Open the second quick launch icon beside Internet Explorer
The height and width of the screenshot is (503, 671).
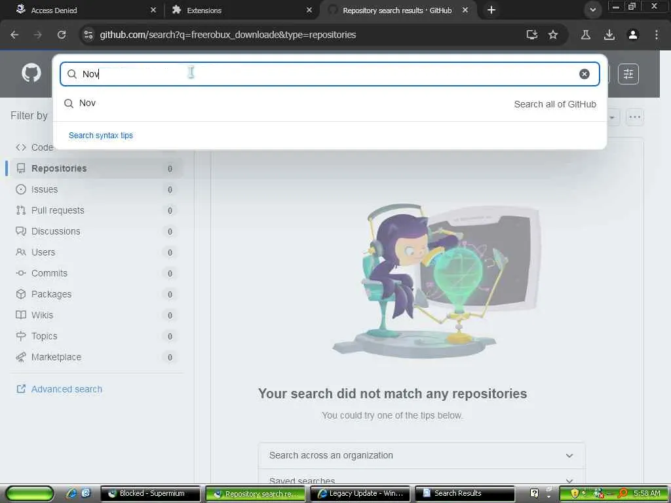click(x=86, y=493)
